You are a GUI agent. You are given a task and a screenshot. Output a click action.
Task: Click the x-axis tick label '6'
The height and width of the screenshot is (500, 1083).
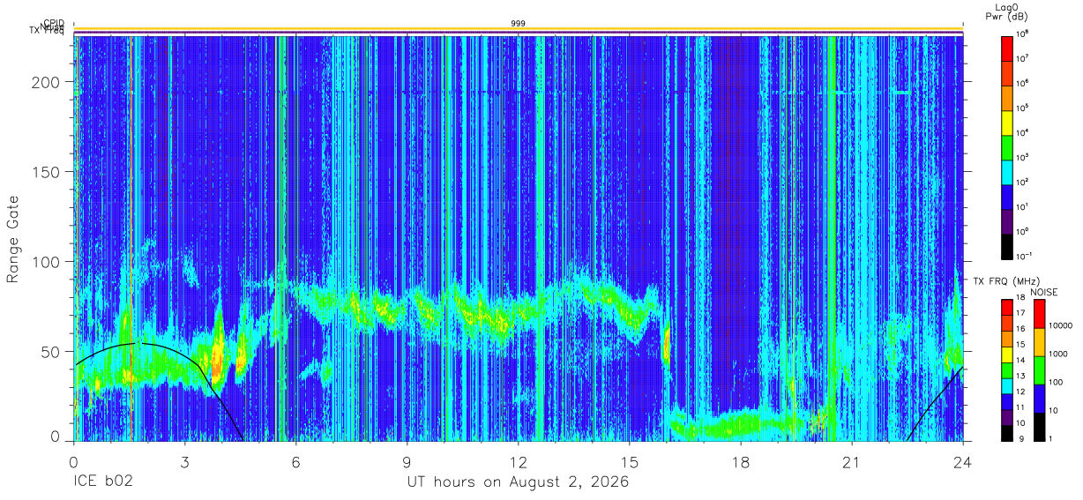(x=296, y=461)
